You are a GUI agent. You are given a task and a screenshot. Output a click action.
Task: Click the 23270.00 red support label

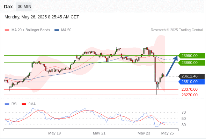(x=190, y=95)
